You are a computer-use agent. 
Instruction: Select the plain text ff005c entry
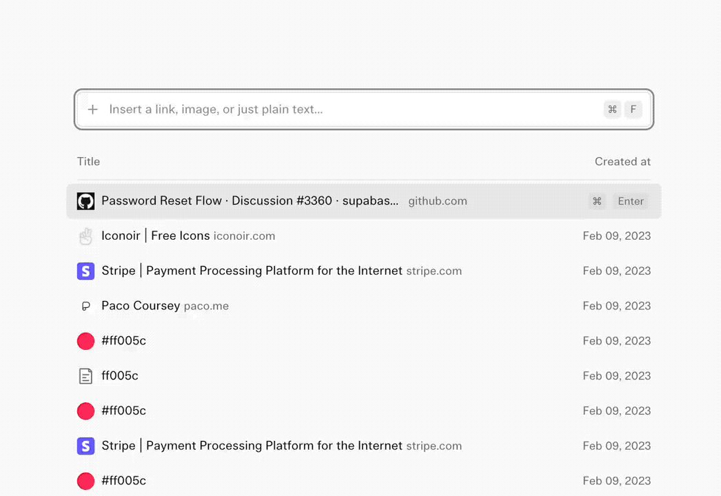coord(364,376)
